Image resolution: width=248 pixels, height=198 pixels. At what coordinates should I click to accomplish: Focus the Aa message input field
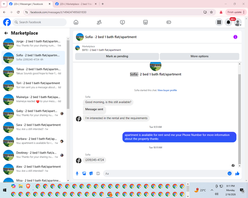click(x=165, y=174)
